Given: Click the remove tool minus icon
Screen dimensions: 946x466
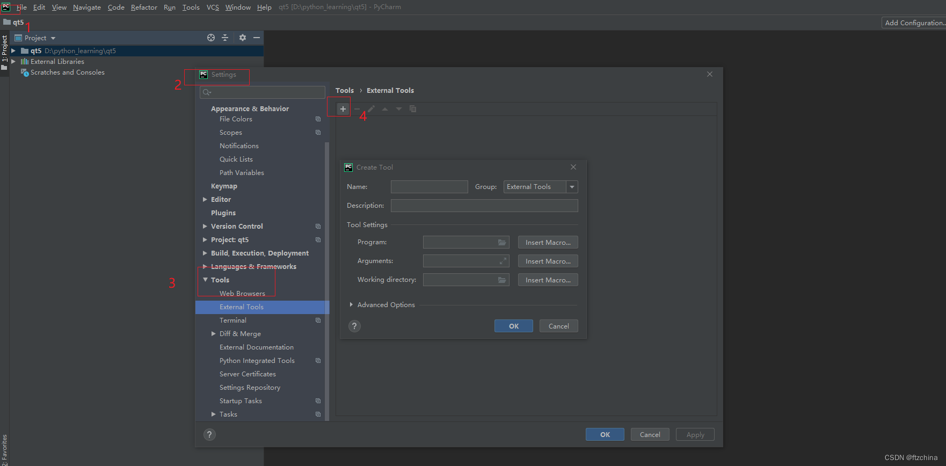Looking at the screenshot, I should [x=357, y=109].
